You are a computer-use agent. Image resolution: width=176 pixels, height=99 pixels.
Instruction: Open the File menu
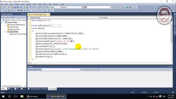tap(2, 4)
